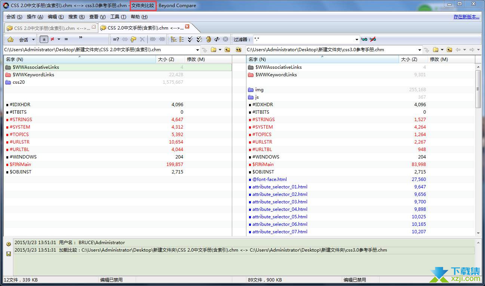Toggle suppress filters crossed glasses icon
Image resolution: width=485 pixels, height=286 pixels.
[373, 39]
